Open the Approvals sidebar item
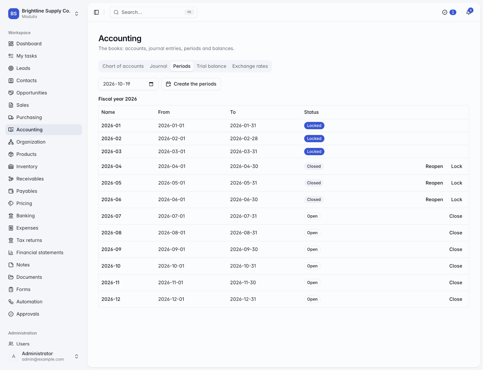Viewport: 483px width, 370px height. (44, 314)
